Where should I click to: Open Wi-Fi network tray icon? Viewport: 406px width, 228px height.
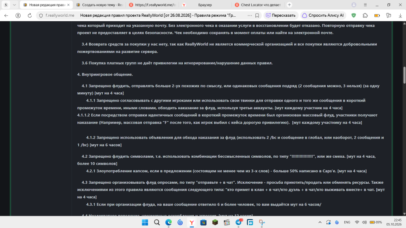pyautogui.click(x=357, y=222)
